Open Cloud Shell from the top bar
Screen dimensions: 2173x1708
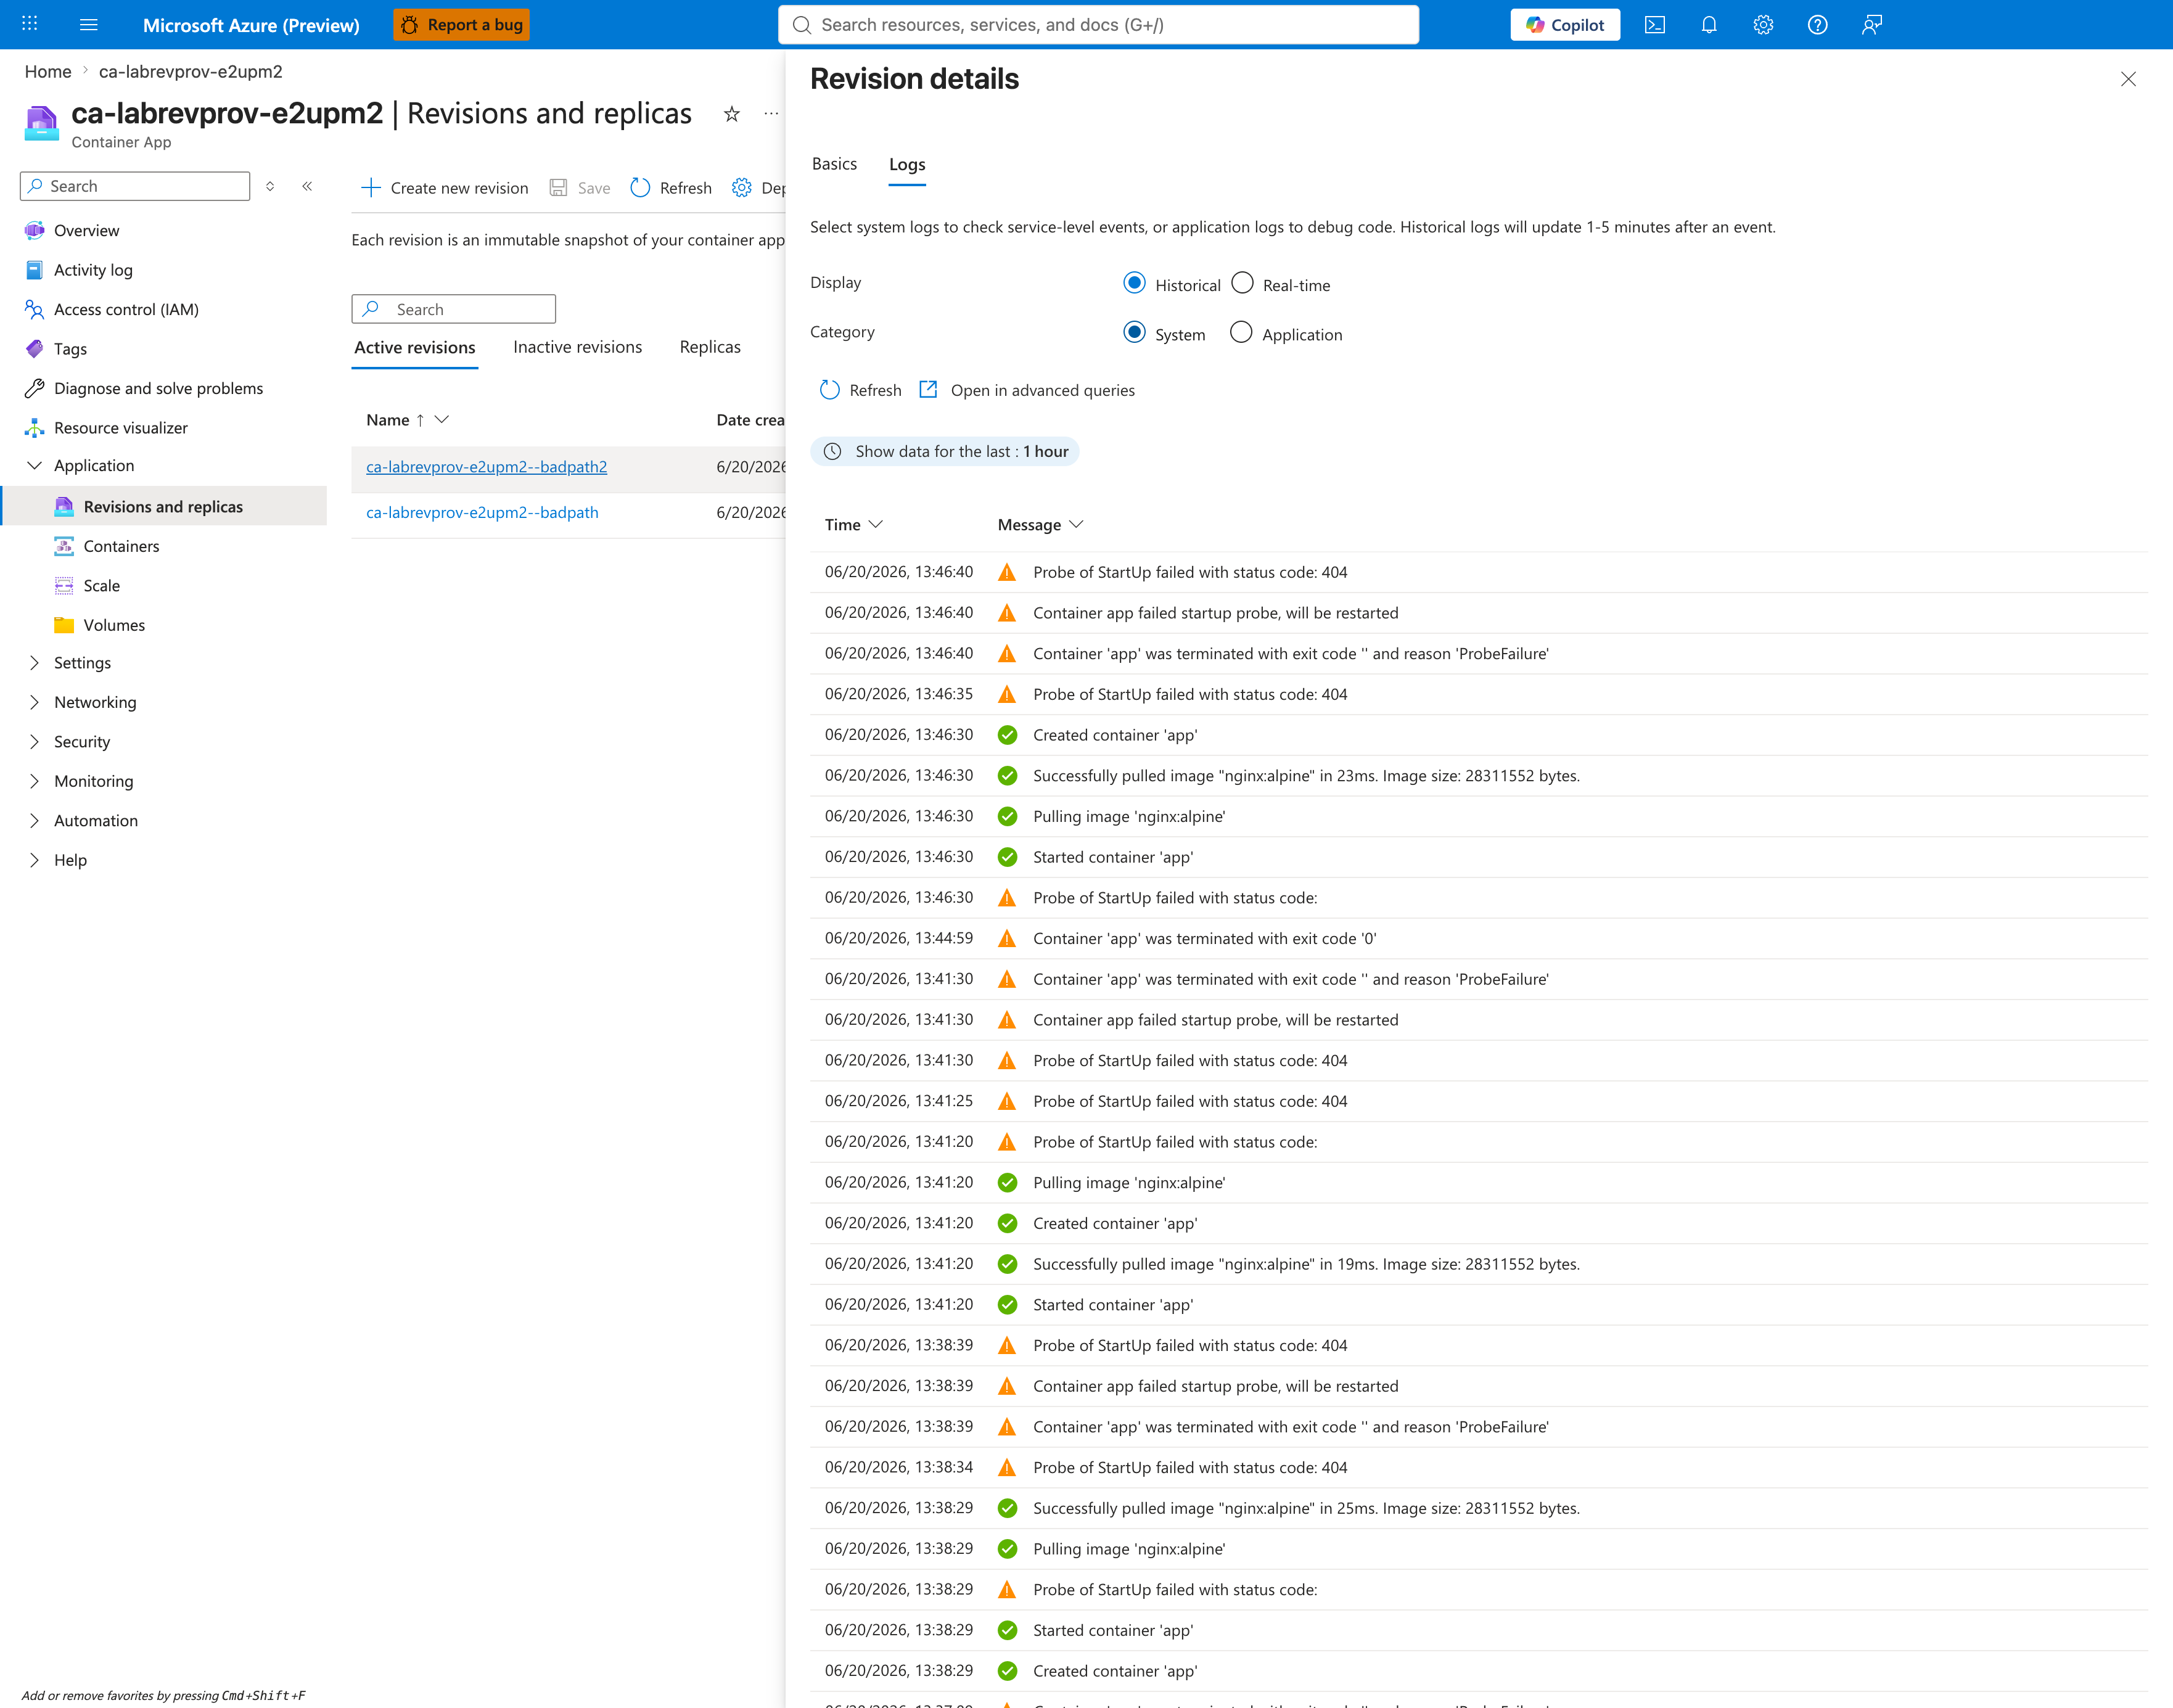pyautogui.click(x=1655, y=25)
